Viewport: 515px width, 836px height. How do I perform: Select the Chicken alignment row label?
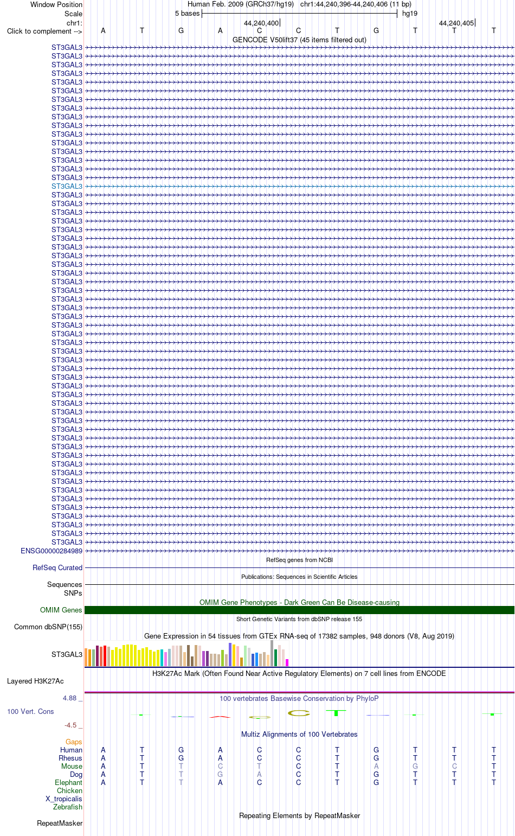(69, 790)
